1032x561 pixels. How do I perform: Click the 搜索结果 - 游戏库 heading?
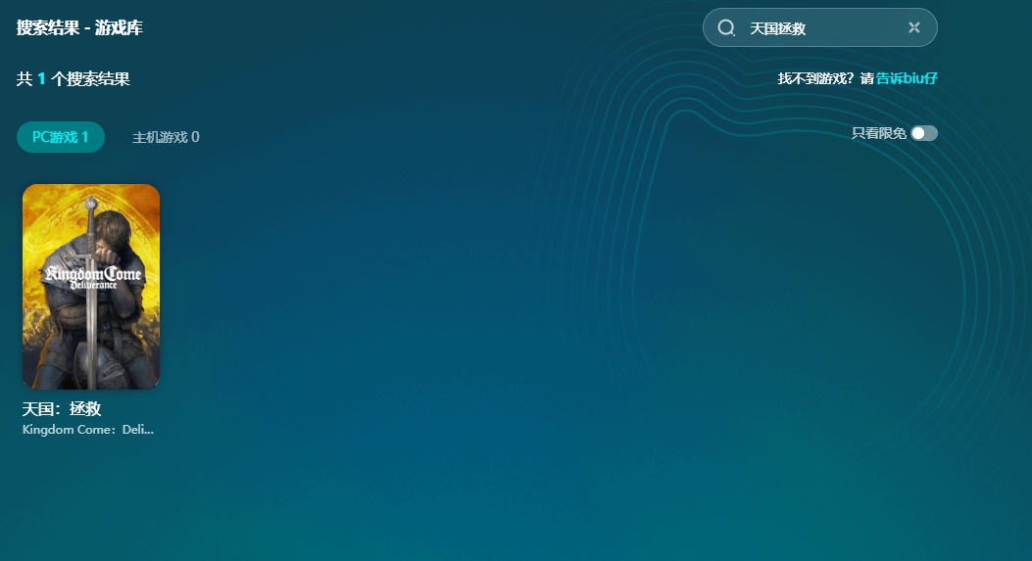[79, 27]
